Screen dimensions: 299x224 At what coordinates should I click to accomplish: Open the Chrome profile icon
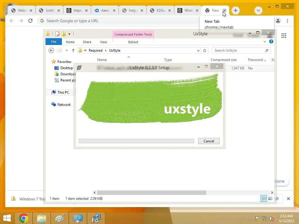point(278,21)
